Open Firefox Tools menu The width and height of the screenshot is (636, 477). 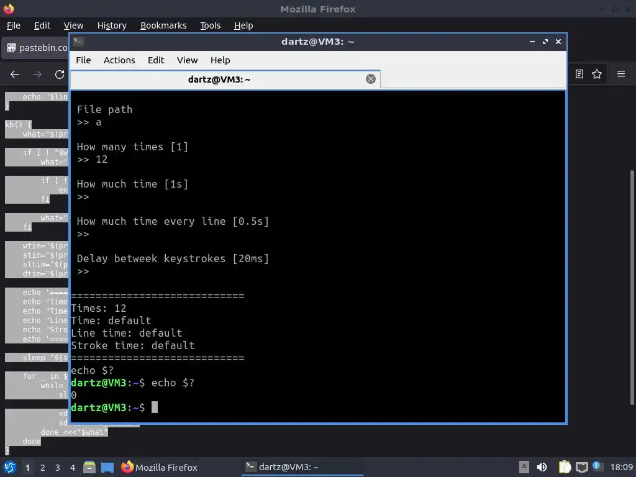click(x=210, y=25)
